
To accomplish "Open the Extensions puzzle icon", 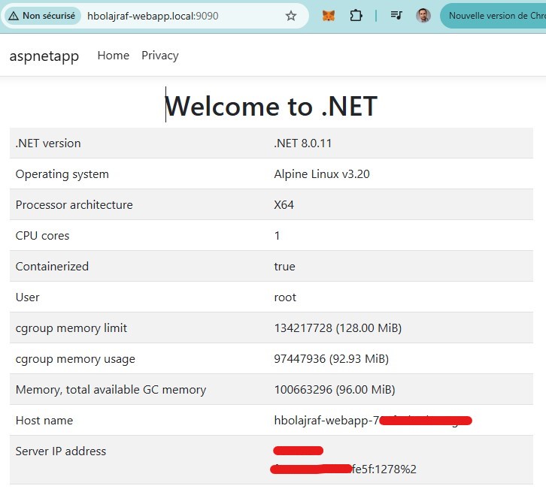I will point(356,16).
